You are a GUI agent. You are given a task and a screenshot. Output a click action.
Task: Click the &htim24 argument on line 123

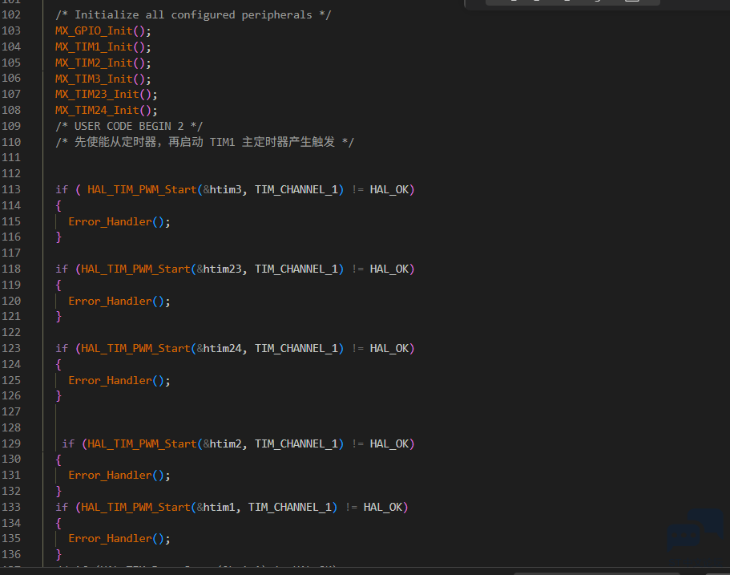[219, 349]
